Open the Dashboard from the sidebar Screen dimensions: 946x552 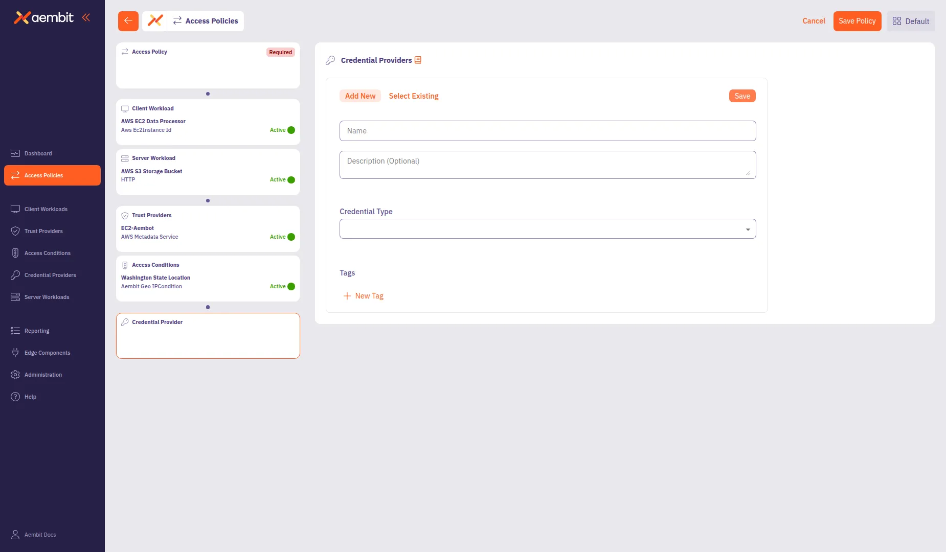click(38, 153)
